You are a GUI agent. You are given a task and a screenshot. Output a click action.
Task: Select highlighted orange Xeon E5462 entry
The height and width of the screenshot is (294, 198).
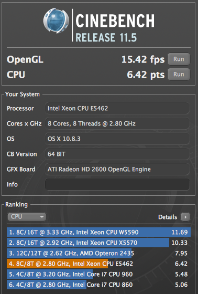click(99, 264)
